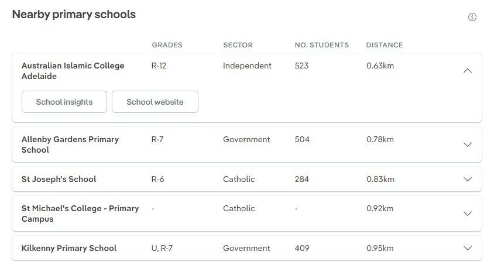Select St Michael's College - Primary Campus name
This screenshot has height=272, width=494.
click(x=80, y=214)
